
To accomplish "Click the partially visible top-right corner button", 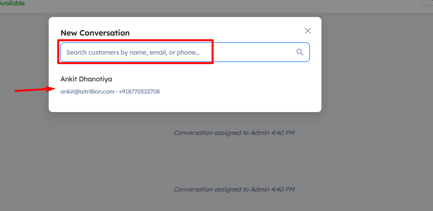I will click(x=428, y=2).
